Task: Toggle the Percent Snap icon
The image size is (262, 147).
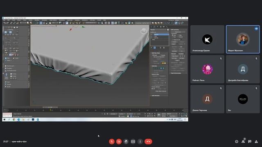Action: [x=77, y=23]
